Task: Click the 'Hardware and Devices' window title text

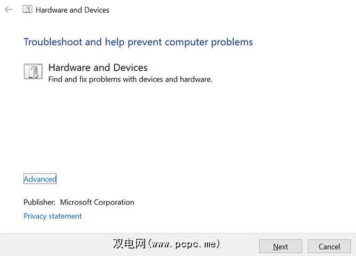Action: 73,10
